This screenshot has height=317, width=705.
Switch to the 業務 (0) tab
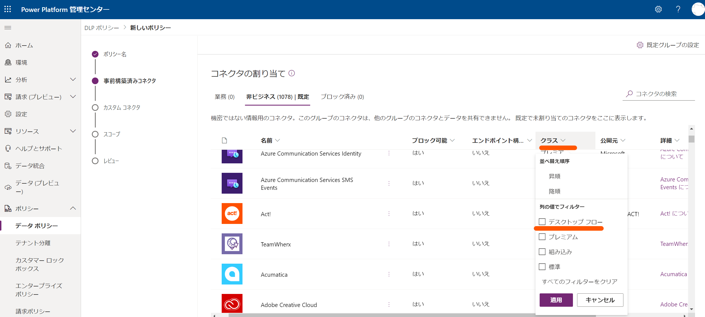pyautogui.click(x=225, y=97)
